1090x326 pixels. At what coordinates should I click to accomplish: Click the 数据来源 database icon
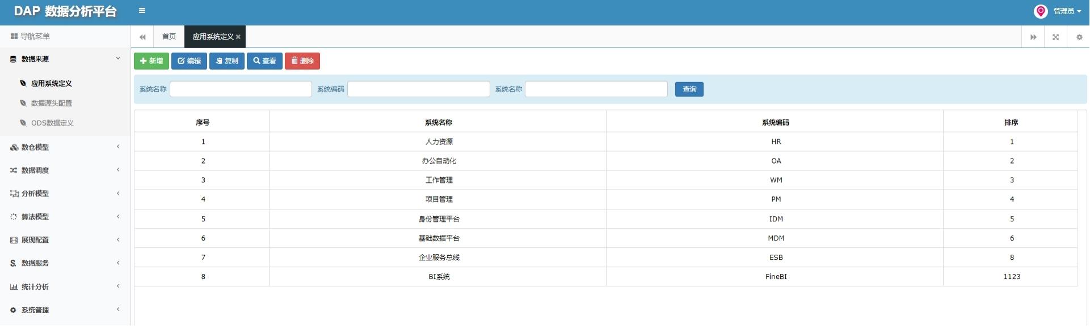[13, 59]
